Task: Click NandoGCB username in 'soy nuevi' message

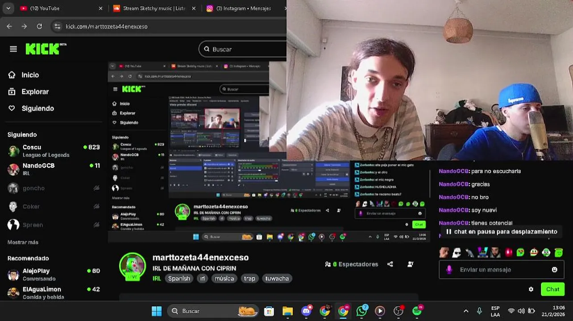Action: click(x=454, y=210)
